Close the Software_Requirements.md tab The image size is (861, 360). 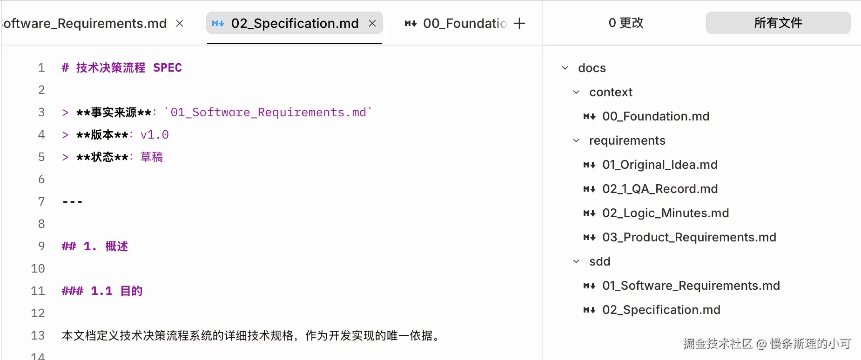(x=180, y=23)
